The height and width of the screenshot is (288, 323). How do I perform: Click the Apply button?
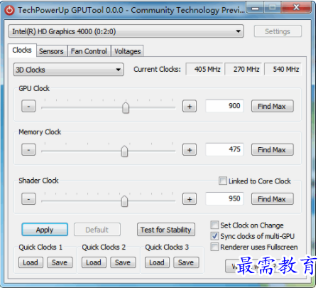click(45, 230)
